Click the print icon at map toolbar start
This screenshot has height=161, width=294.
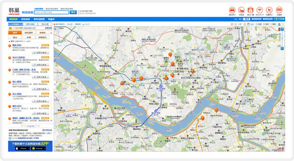point(232,24)
